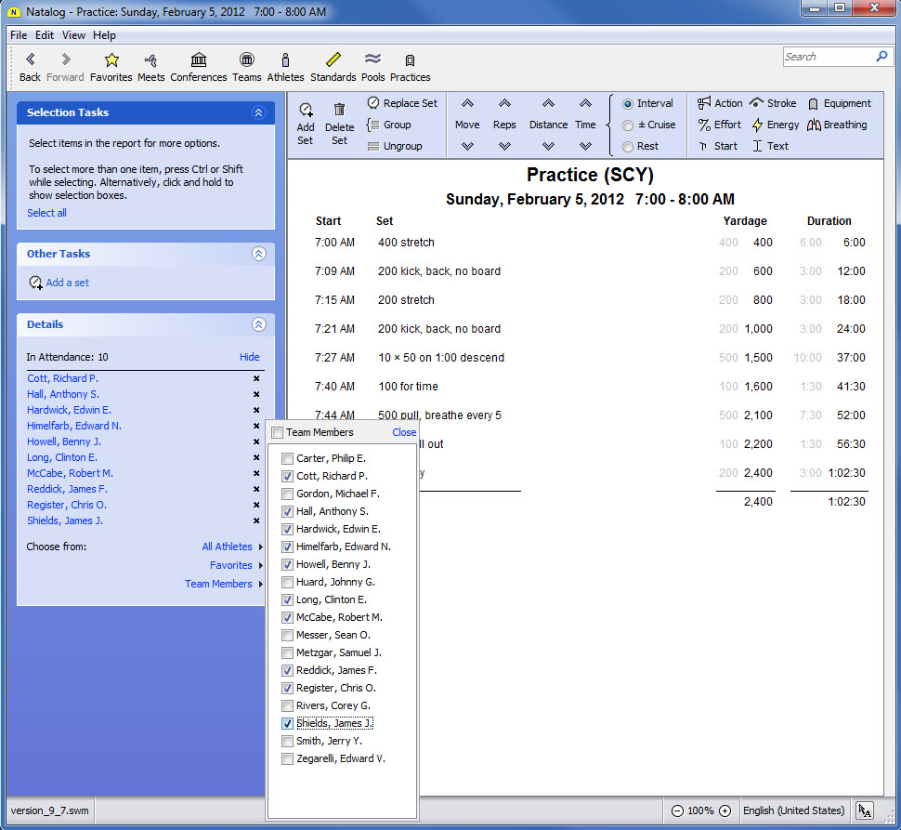
Task: Open the View menu
Action: click(73, 35)
